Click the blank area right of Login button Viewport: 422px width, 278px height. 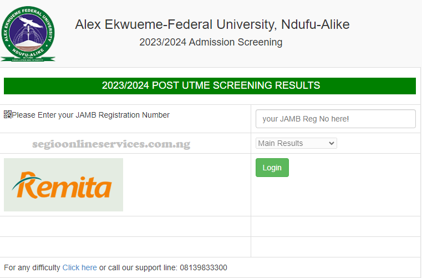pyautogui.click(x=355, y=168)
